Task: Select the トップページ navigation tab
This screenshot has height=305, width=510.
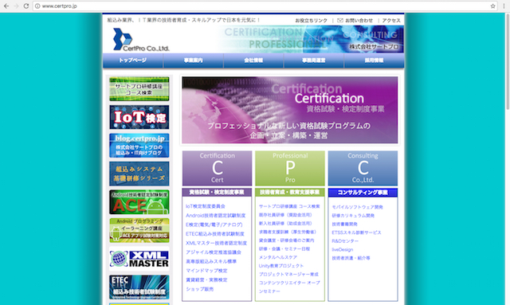Action: (133, 61)
